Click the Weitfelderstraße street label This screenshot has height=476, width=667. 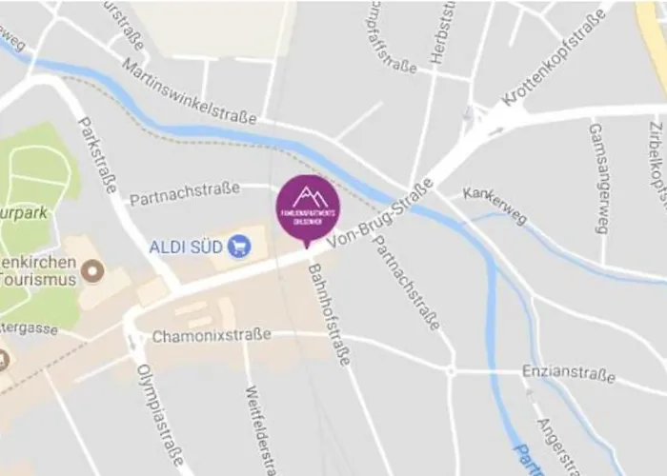pos(260,430)
